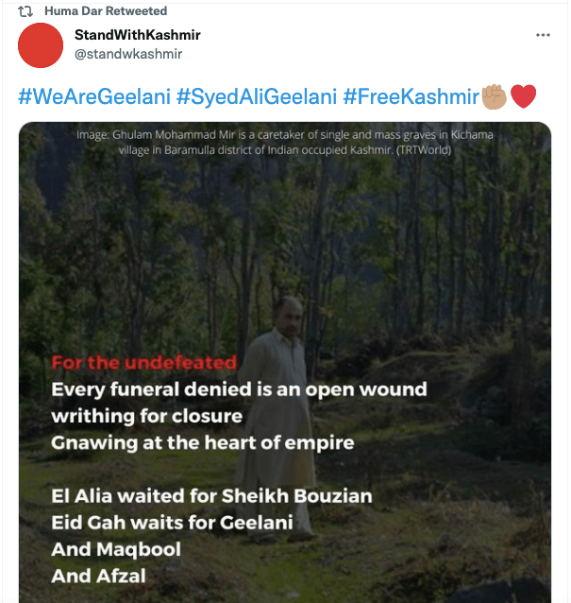This screenshot has width=571, height=603.
Task: Open the three-dot more options menu
Action: pyautogui.click(x=543, y=35)
